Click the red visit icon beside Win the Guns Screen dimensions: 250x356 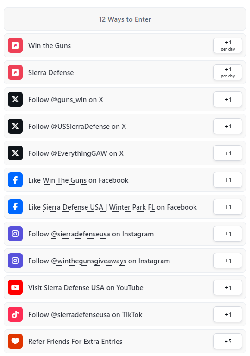[15, 45]
